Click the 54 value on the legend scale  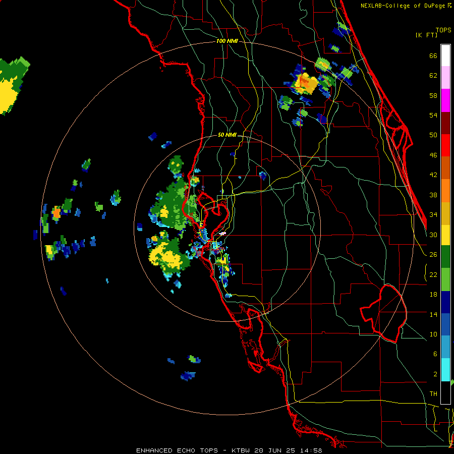(x=433, y=115)
